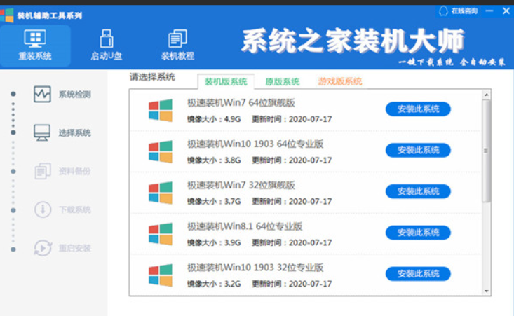This screenshot has width=514, height=316.
Task: Minimize the 装机大师 window
Action: pyautogui.click(x=489, y=11)
